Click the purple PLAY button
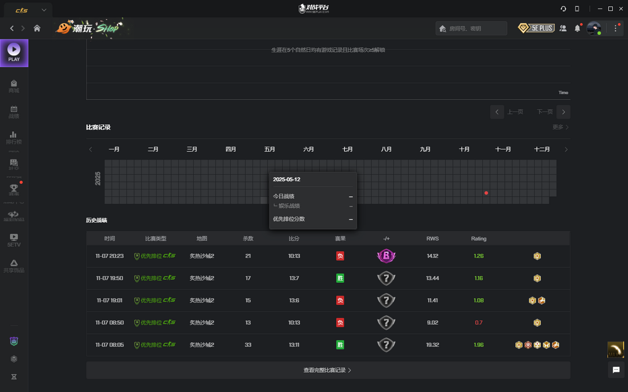 (14, 53)
